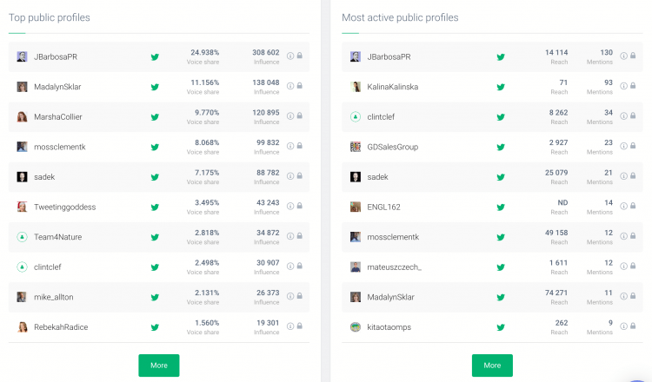Image resolution: width=652 pixels, height=382 pixels.
Task: Click lock icon in RebekahRadice row
Action: tap(299, 326)
